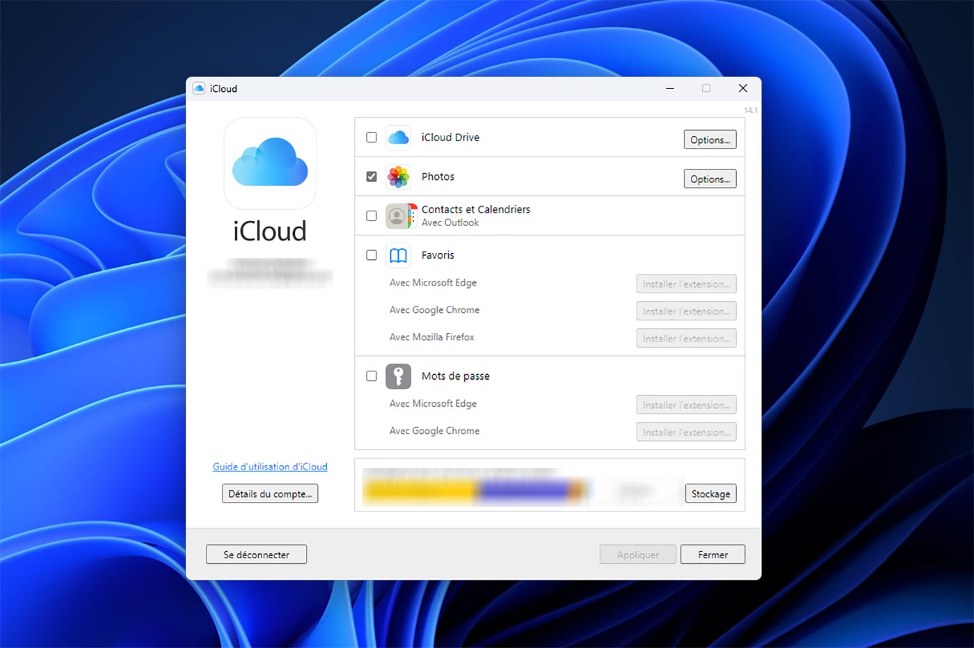This screenshot has height=648, width=974.
Task: Click the Mots de passe key icon
Action: pos(398,376)
